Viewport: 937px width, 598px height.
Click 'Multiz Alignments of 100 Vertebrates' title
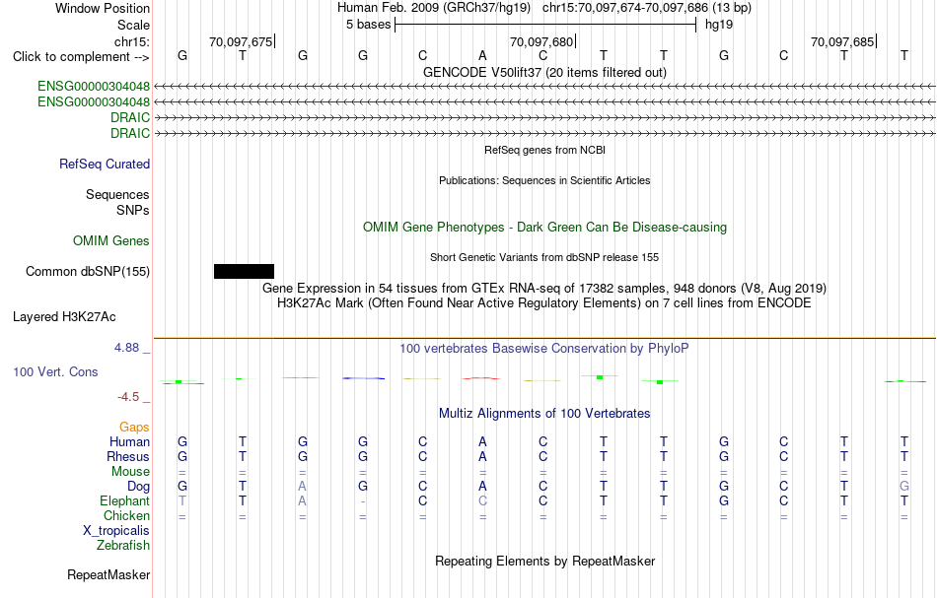point(544,413)
